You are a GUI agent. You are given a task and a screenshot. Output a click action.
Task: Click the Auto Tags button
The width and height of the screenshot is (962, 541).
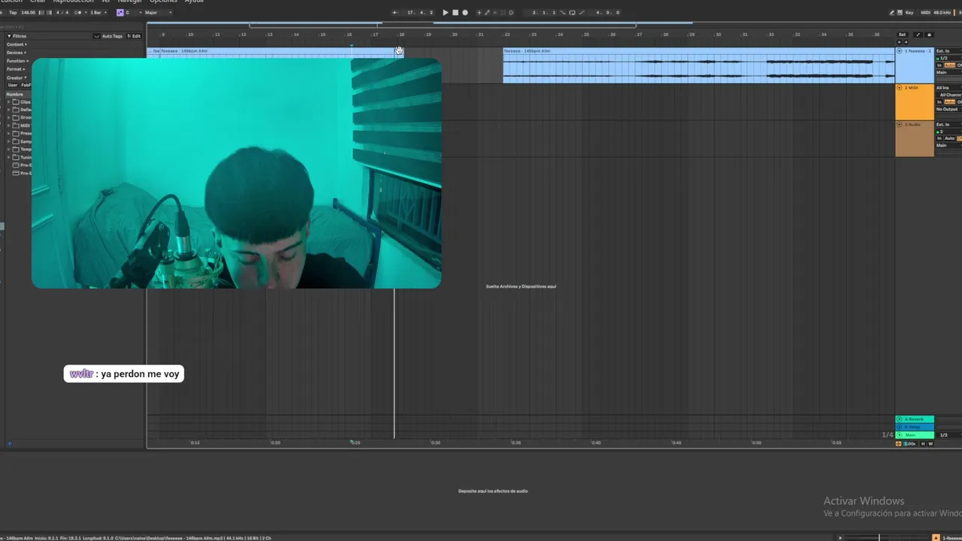tap(111, 36)
